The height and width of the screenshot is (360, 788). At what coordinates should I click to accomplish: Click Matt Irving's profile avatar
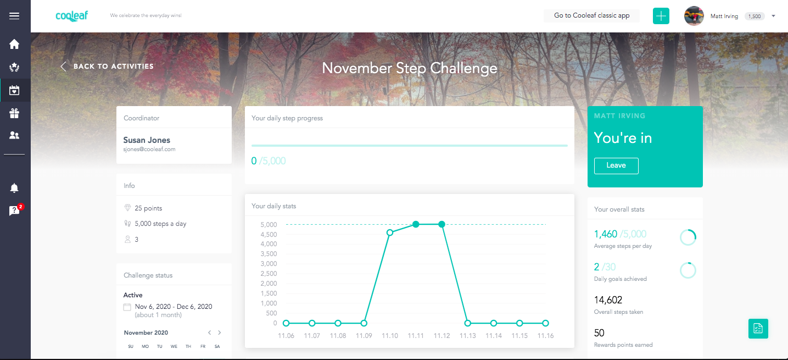(694, 16)
